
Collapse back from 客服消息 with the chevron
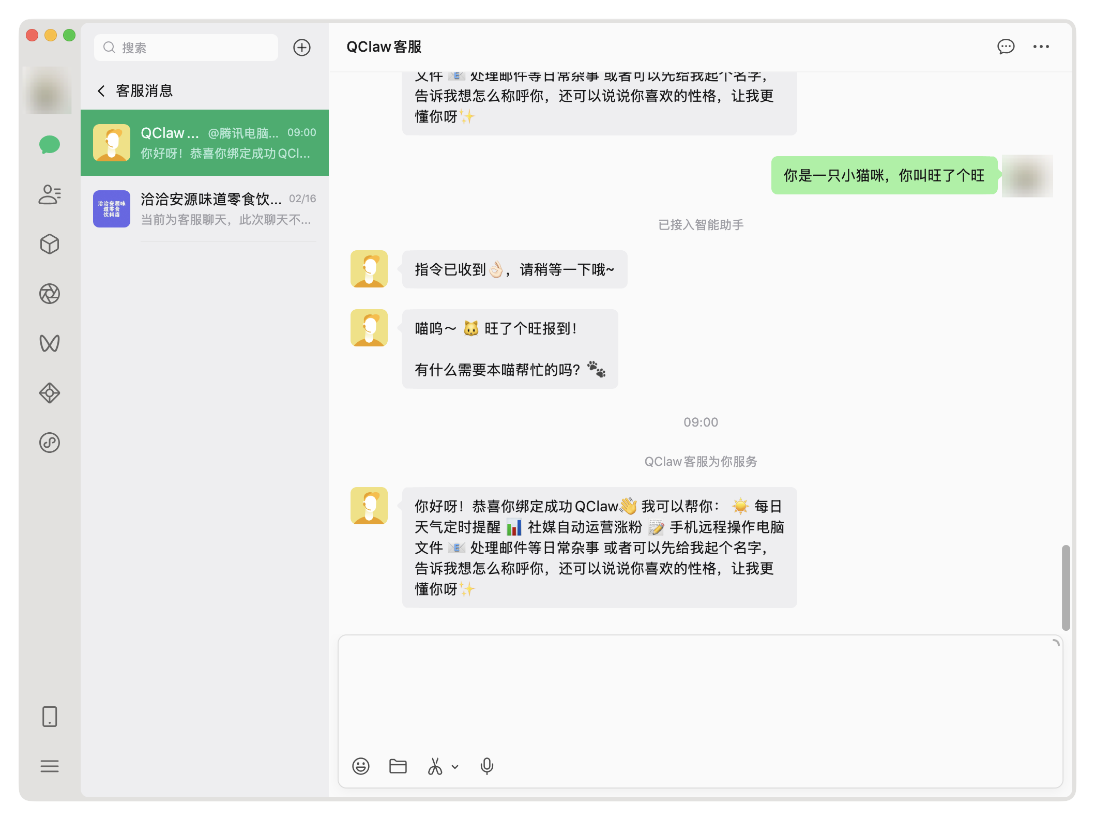coord(101,90)
